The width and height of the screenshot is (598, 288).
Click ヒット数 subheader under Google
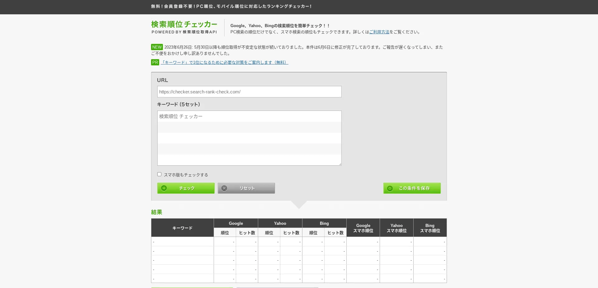[x=247, y=233]
